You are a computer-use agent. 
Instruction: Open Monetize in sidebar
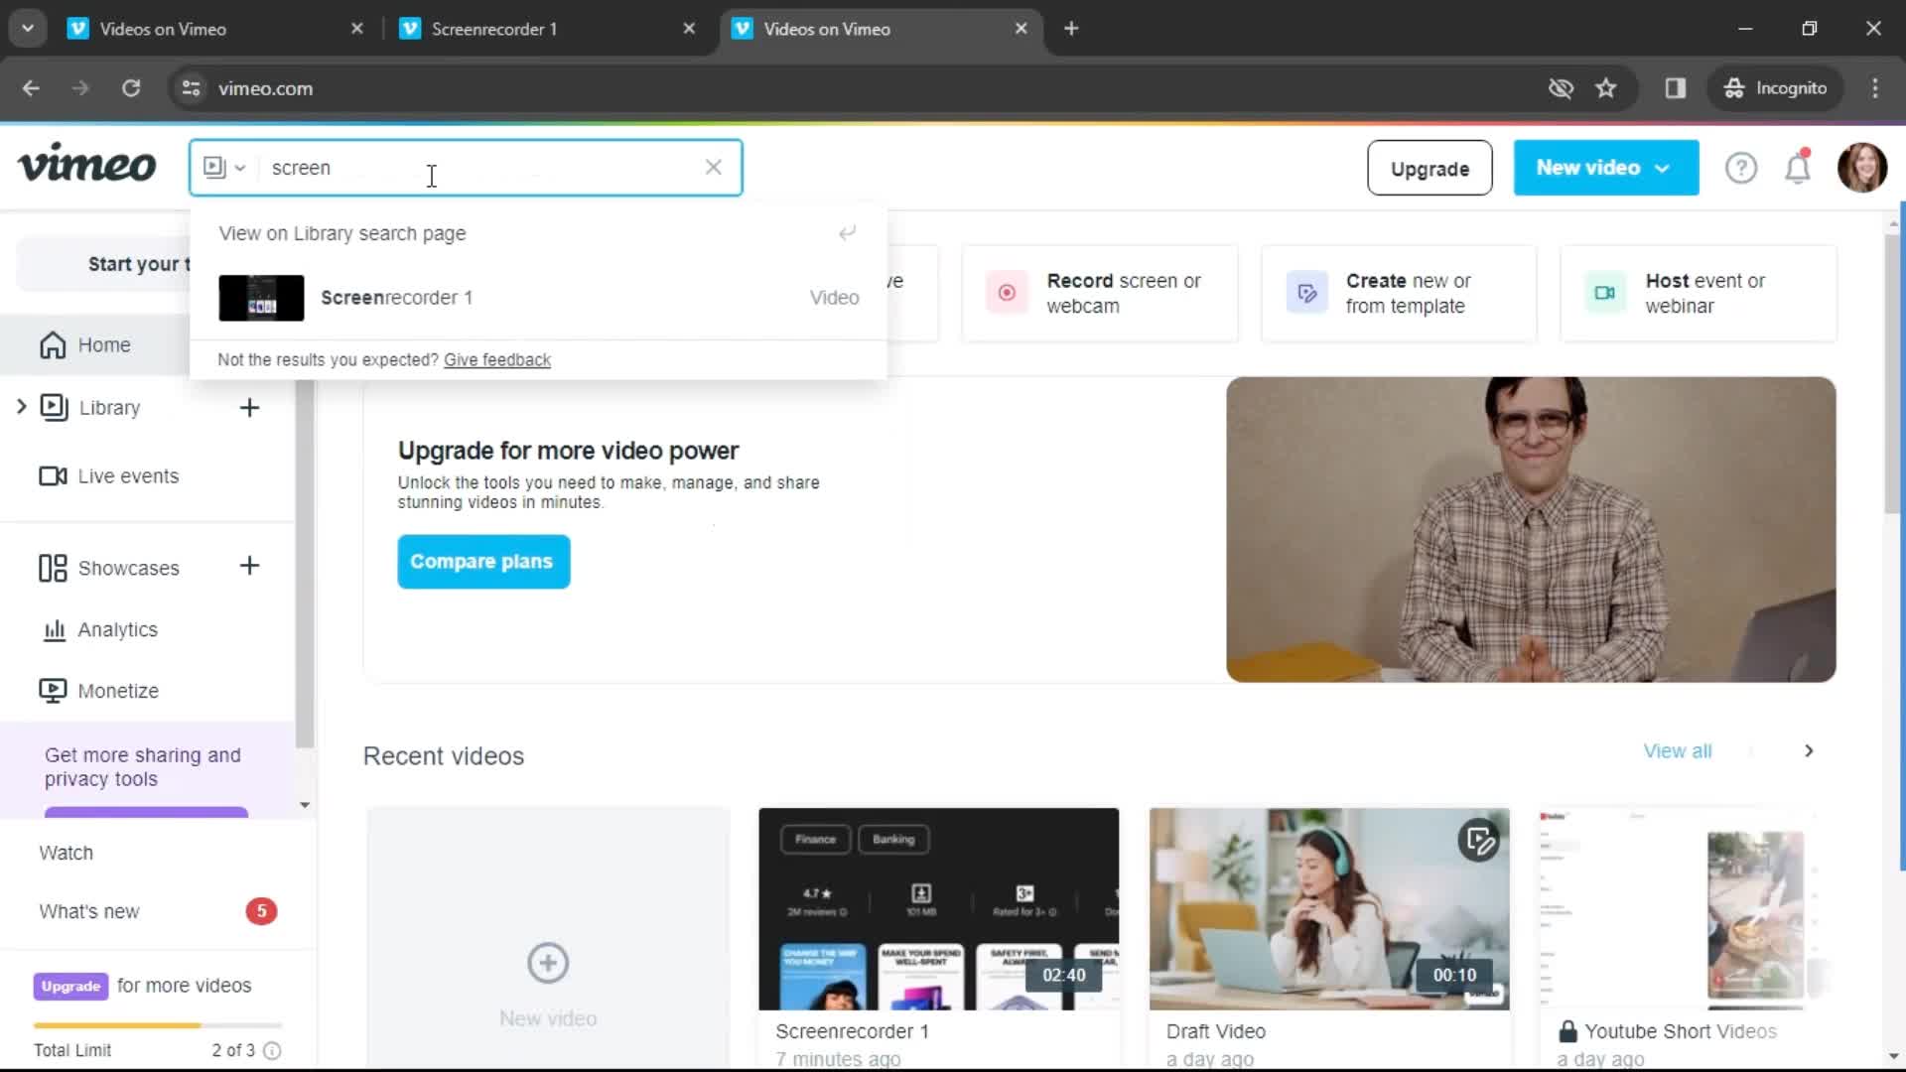point(118,691)
